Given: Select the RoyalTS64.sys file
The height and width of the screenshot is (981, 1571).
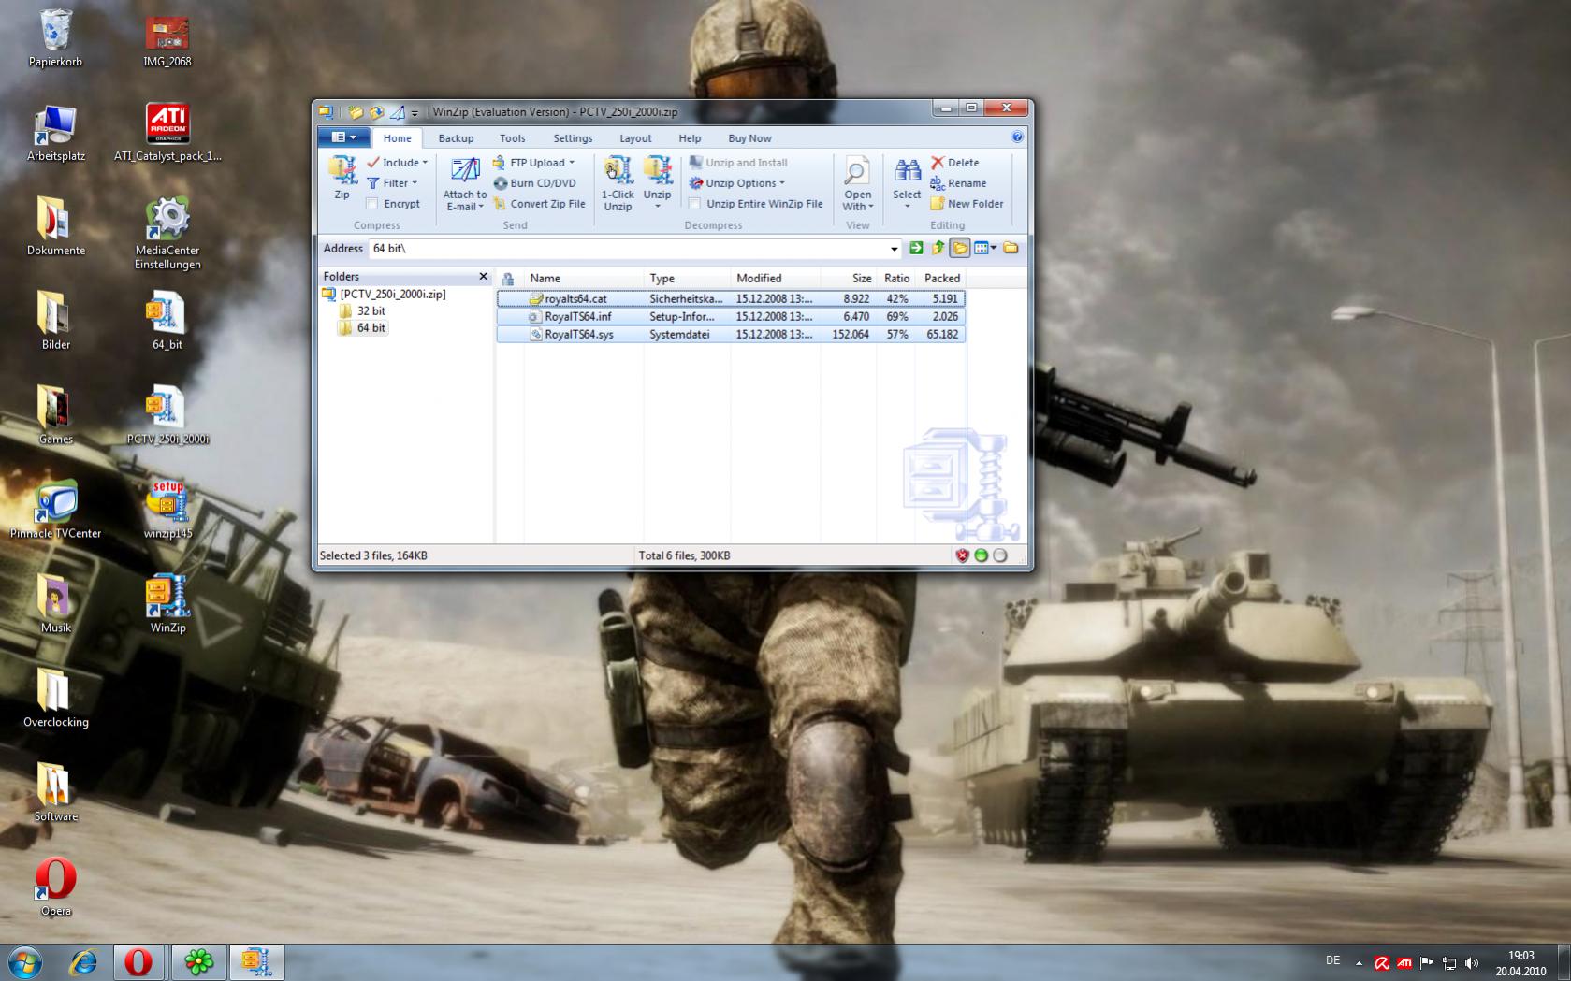Looking at the screenshot, I should coord(731,335).
